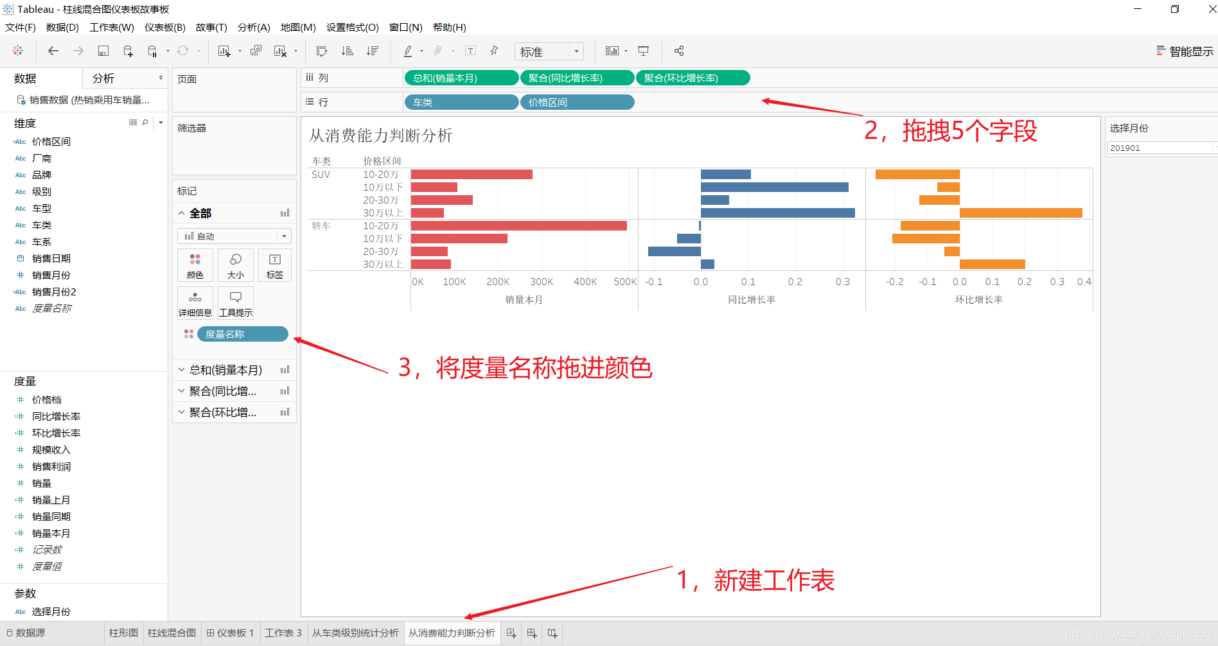Image resolution: width=1218 pixels, height=646 pixels.
Task: Open dropdown arrow next to 分析 tab
Action: [161, 78]
